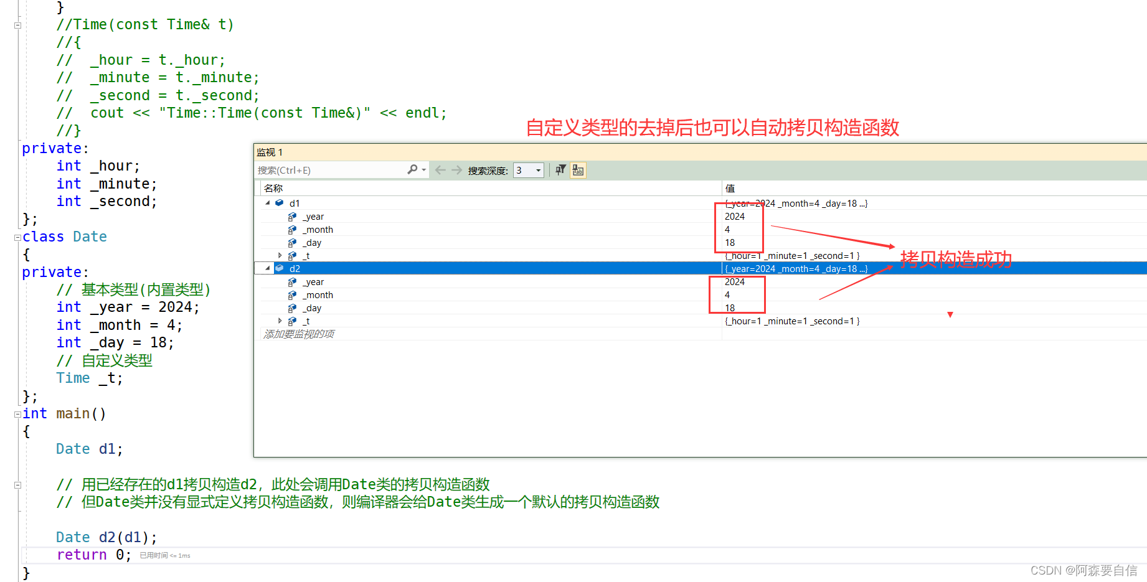Collapse the int main() code block
The width and height of the screenshot is (1147, 582).
(x=17, y=414)
